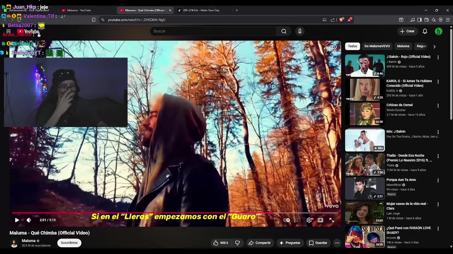Click the share page icon in address bar
The height and width of the screenshot is (254, 453).
333,20
